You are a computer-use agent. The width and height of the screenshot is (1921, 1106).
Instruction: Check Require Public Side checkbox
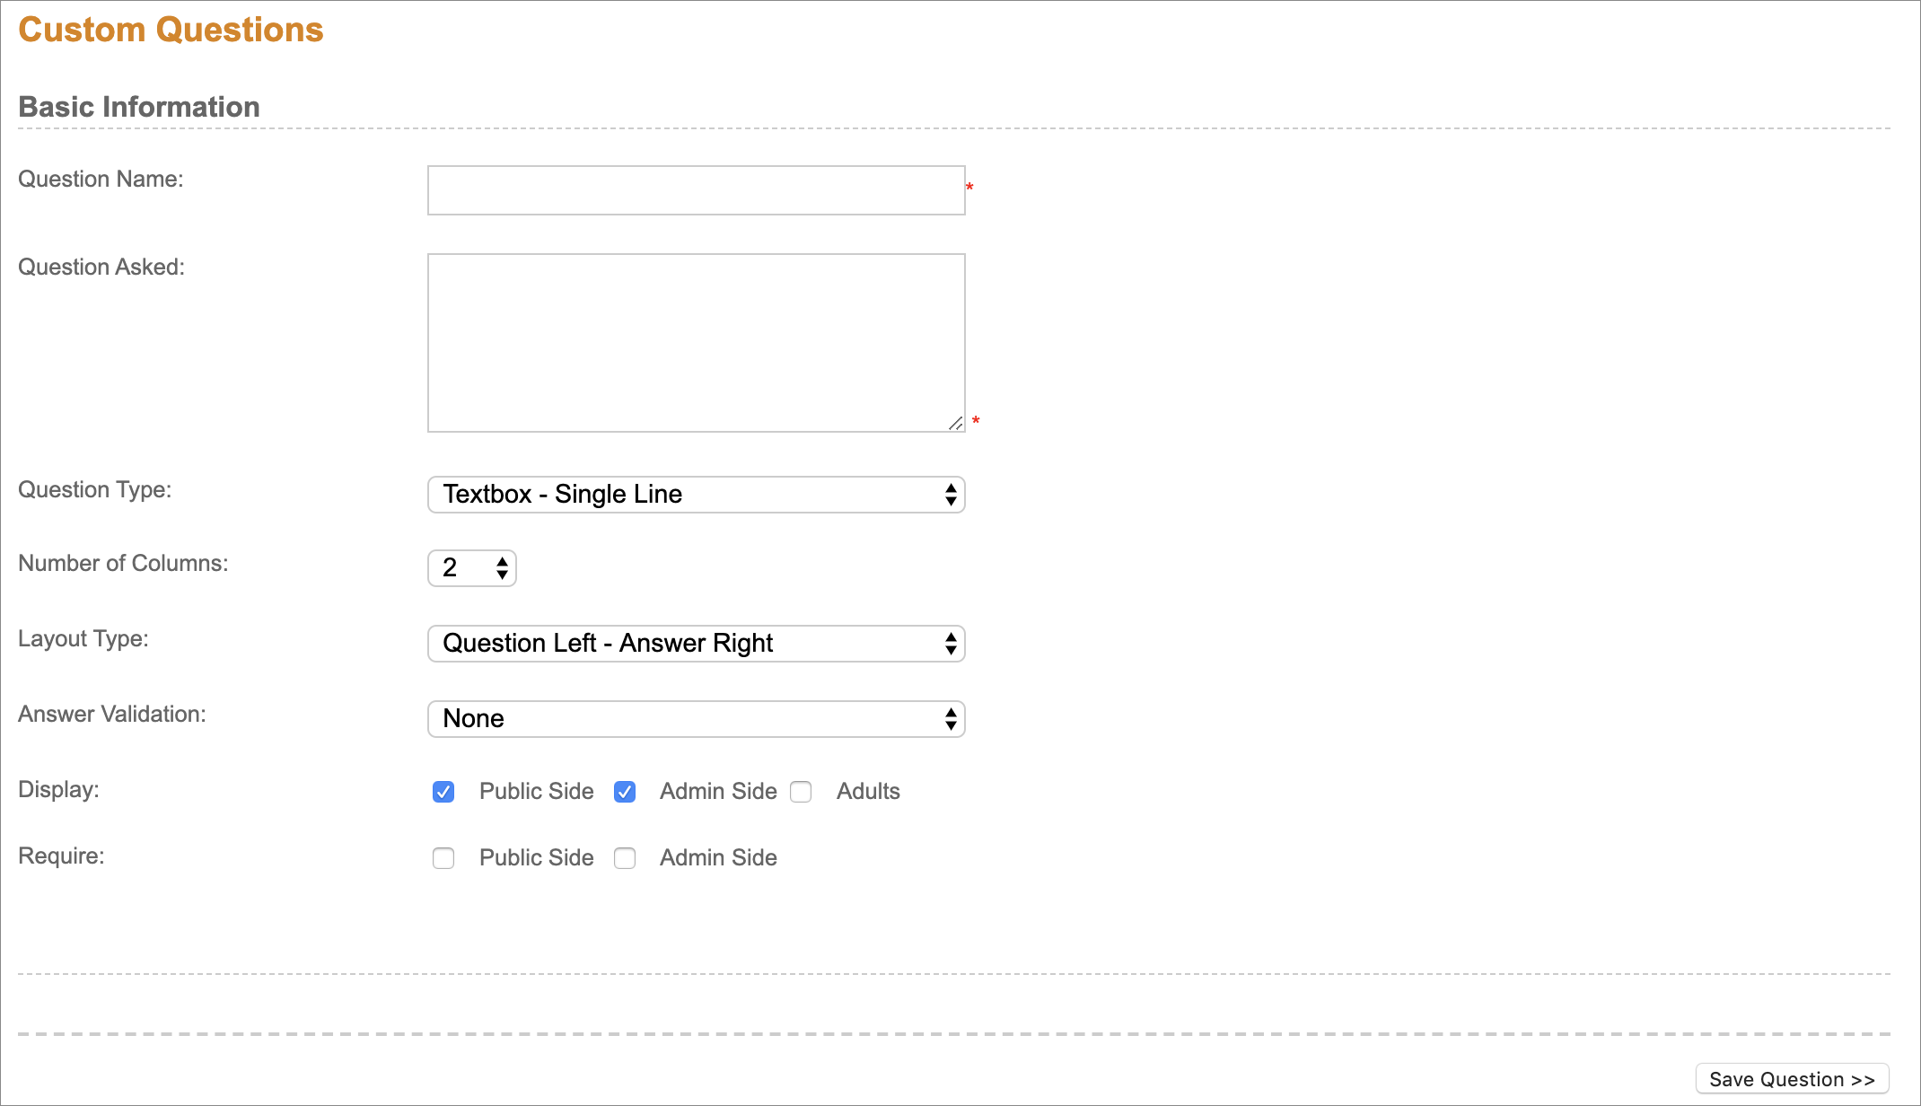tap(443, 858)
